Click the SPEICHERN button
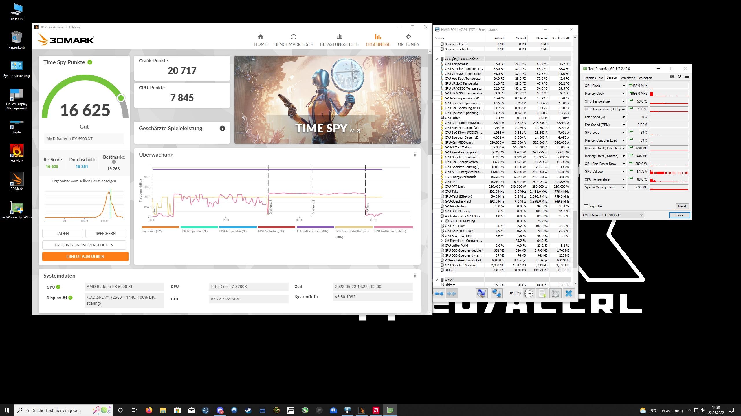This screenshot has height=416, width=741. coord(106,233)
